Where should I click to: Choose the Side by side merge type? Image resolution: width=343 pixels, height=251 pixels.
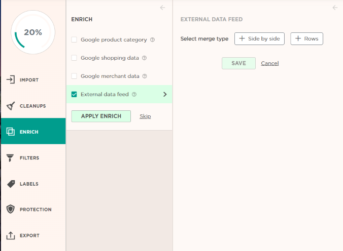[259, 38]
